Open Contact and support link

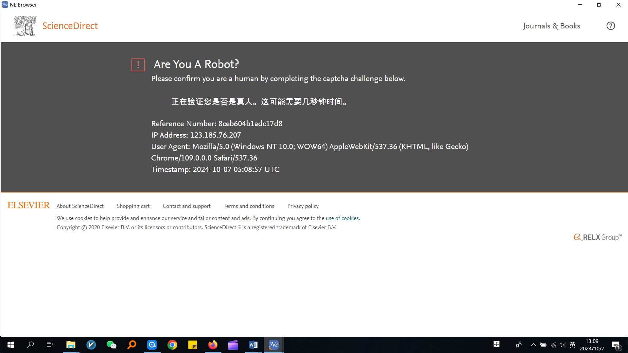(186, 206)
